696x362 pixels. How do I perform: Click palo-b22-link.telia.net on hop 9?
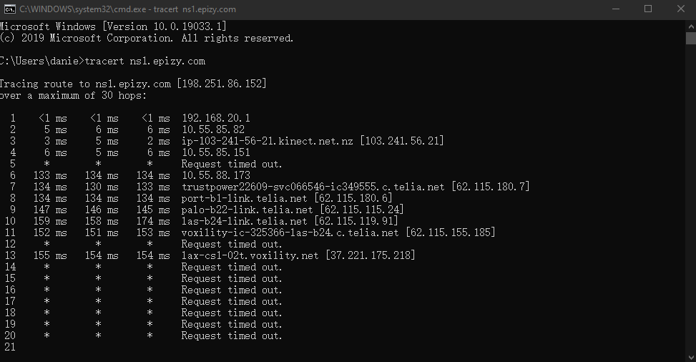[x=247, y=210]
